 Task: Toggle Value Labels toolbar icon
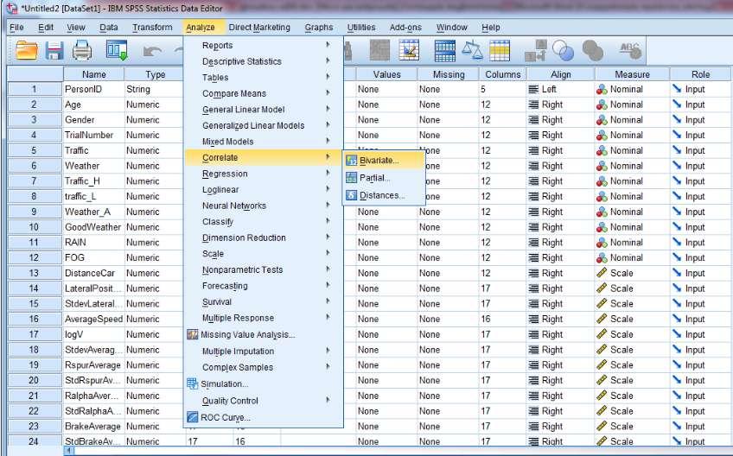[x=535, y=50]
